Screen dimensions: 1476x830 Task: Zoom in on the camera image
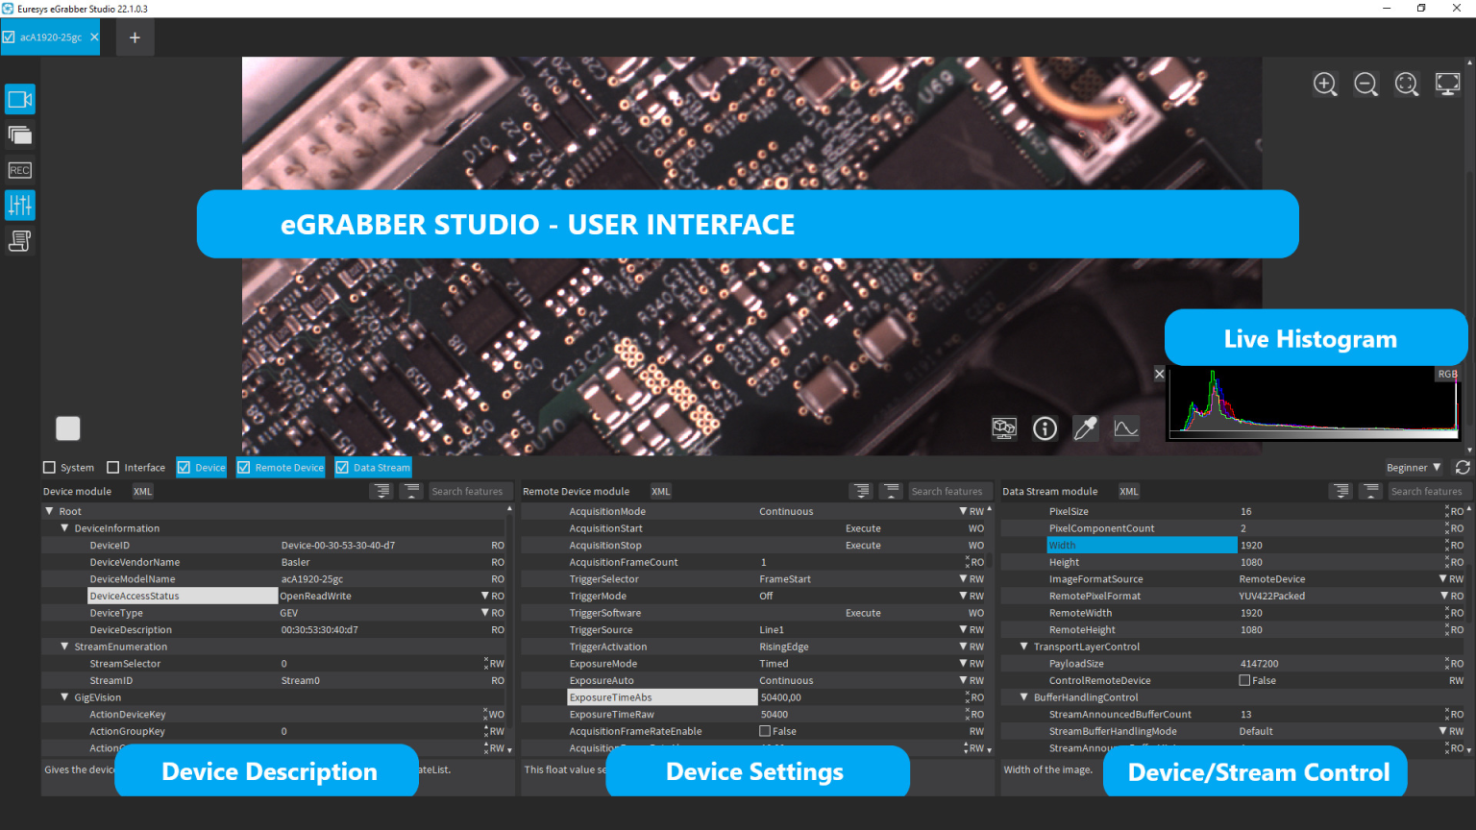[x=1325, y=84]
